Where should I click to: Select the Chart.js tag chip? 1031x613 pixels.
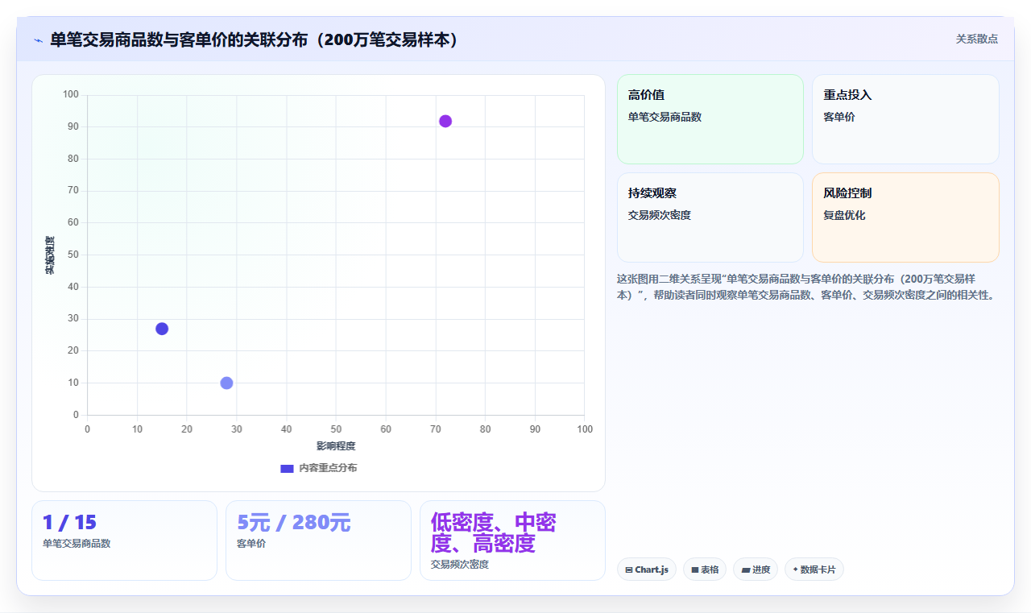[647, 570]
